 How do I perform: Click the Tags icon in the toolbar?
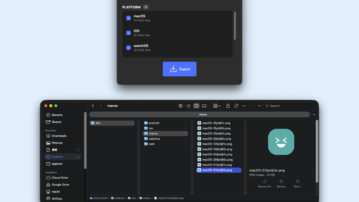pyautogui.click(x=236, y=106)
